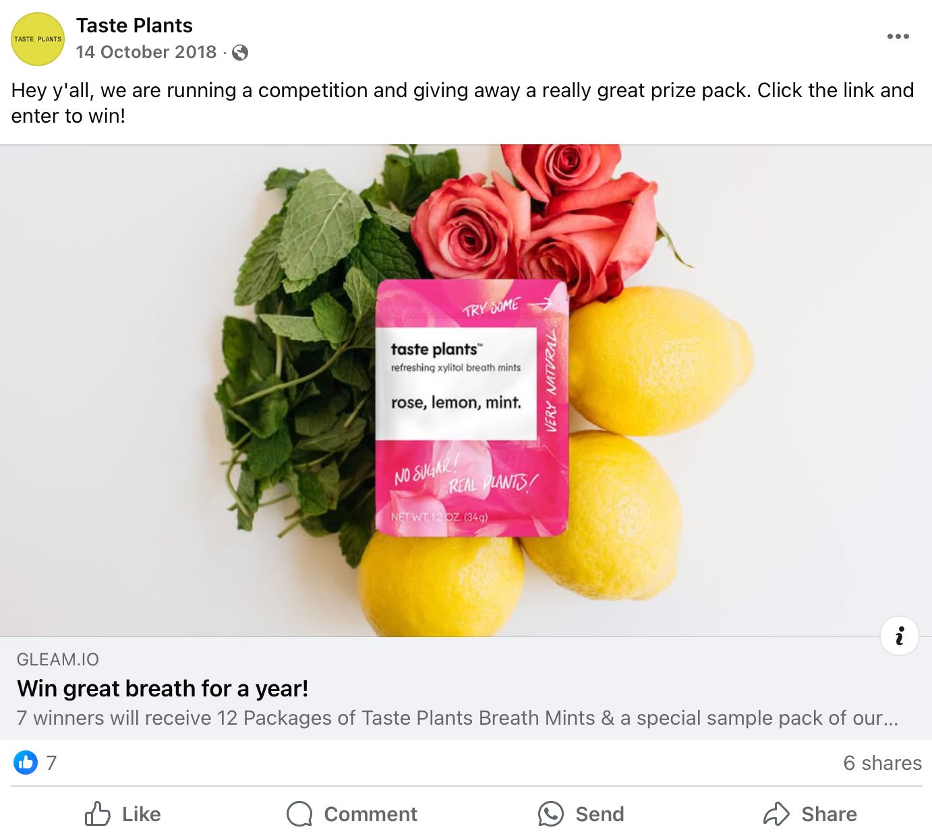Screen dimensions: 932x836
Task: Click the '14 October 2018' timestamp
Action: click(x=148, y=51)
